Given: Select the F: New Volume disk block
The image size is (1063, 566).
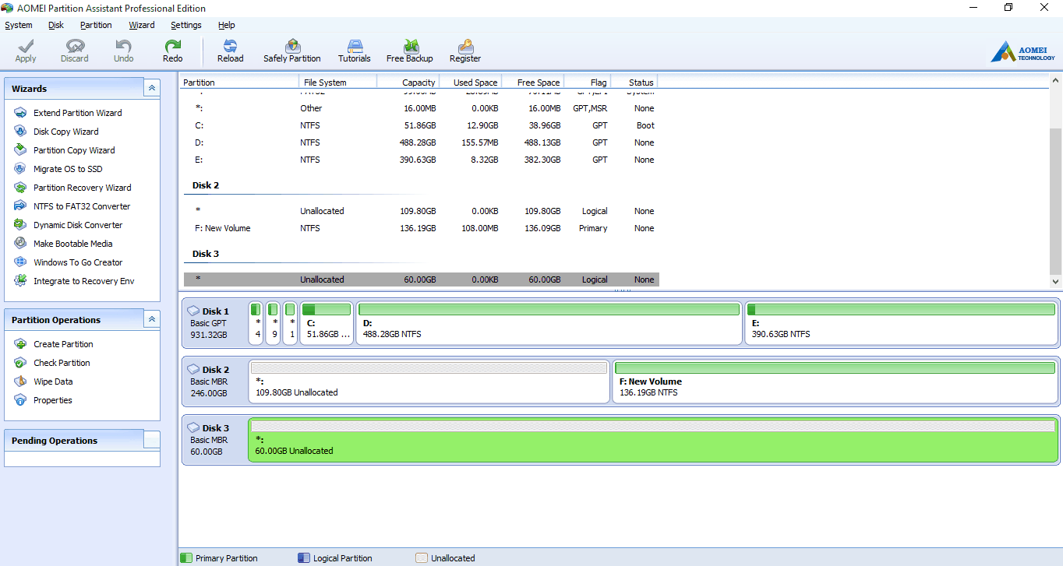Looking at the screenshot, I should 835,381.
